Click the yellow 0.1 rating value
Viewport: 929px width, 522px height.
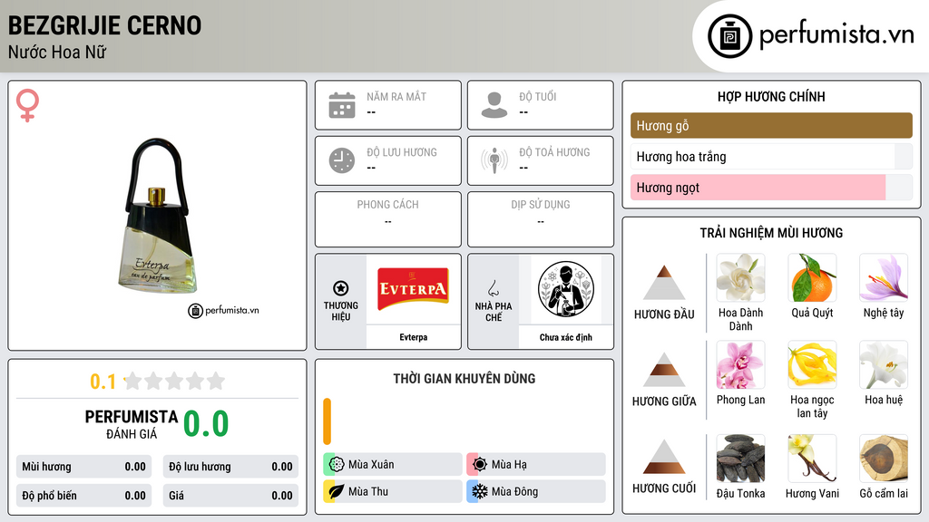tap(103, 382)
